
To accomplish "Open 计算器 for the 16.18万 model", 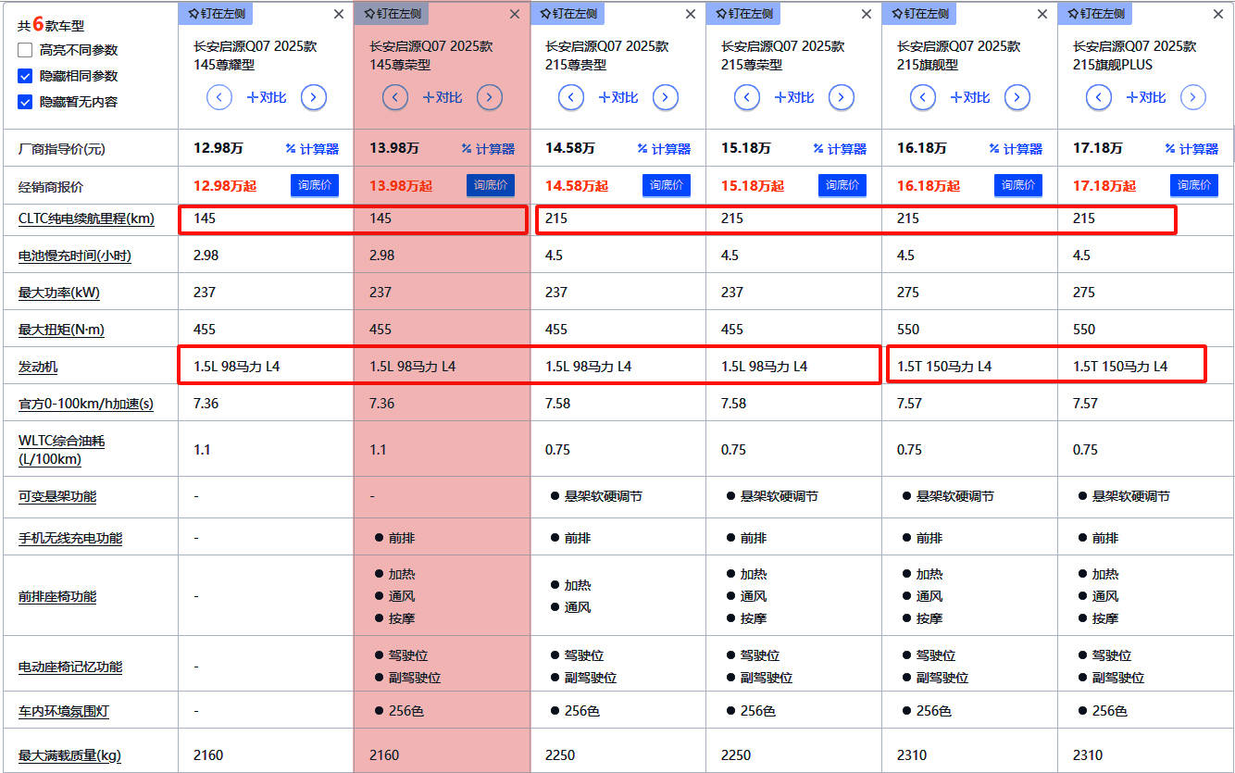I will click(x=1016, y=148).
